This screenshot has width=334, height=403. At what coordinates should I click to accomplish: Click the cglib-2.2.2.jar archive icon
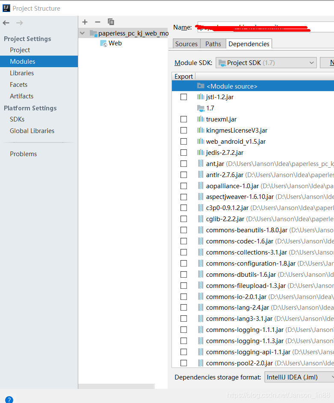tap(201, 219)
